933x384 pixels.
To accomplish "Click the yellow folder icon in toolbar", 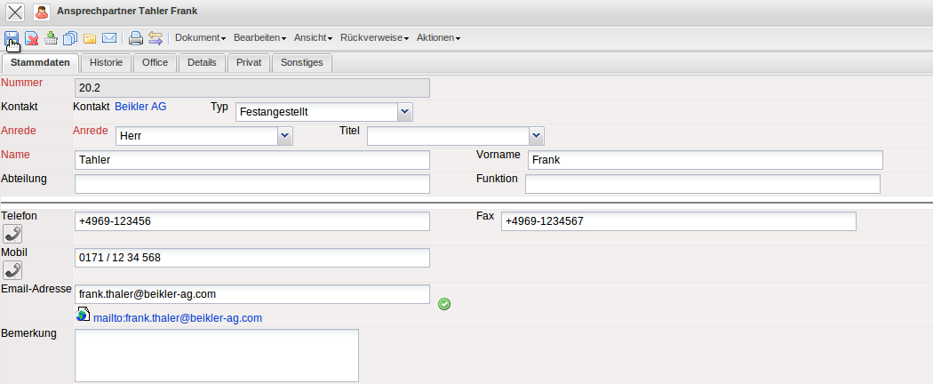I will coord(90,37).
